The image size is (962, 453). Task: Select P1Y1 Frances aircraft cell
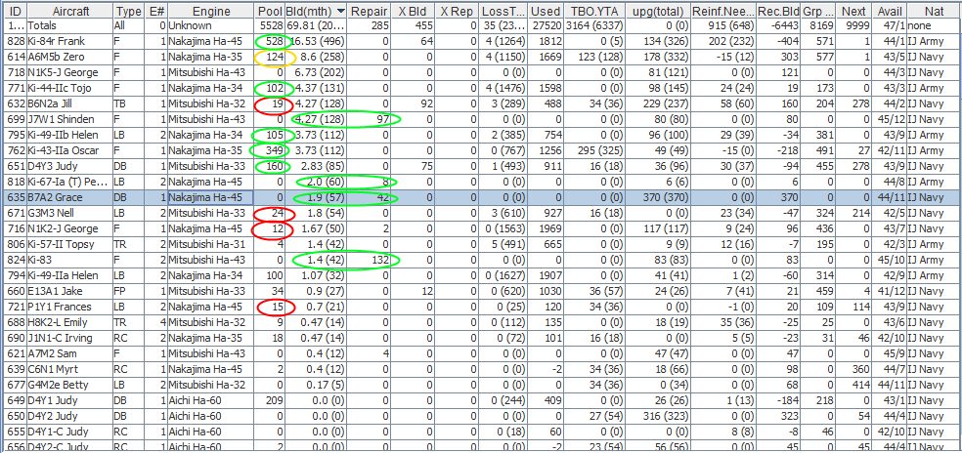click(70, 308)
